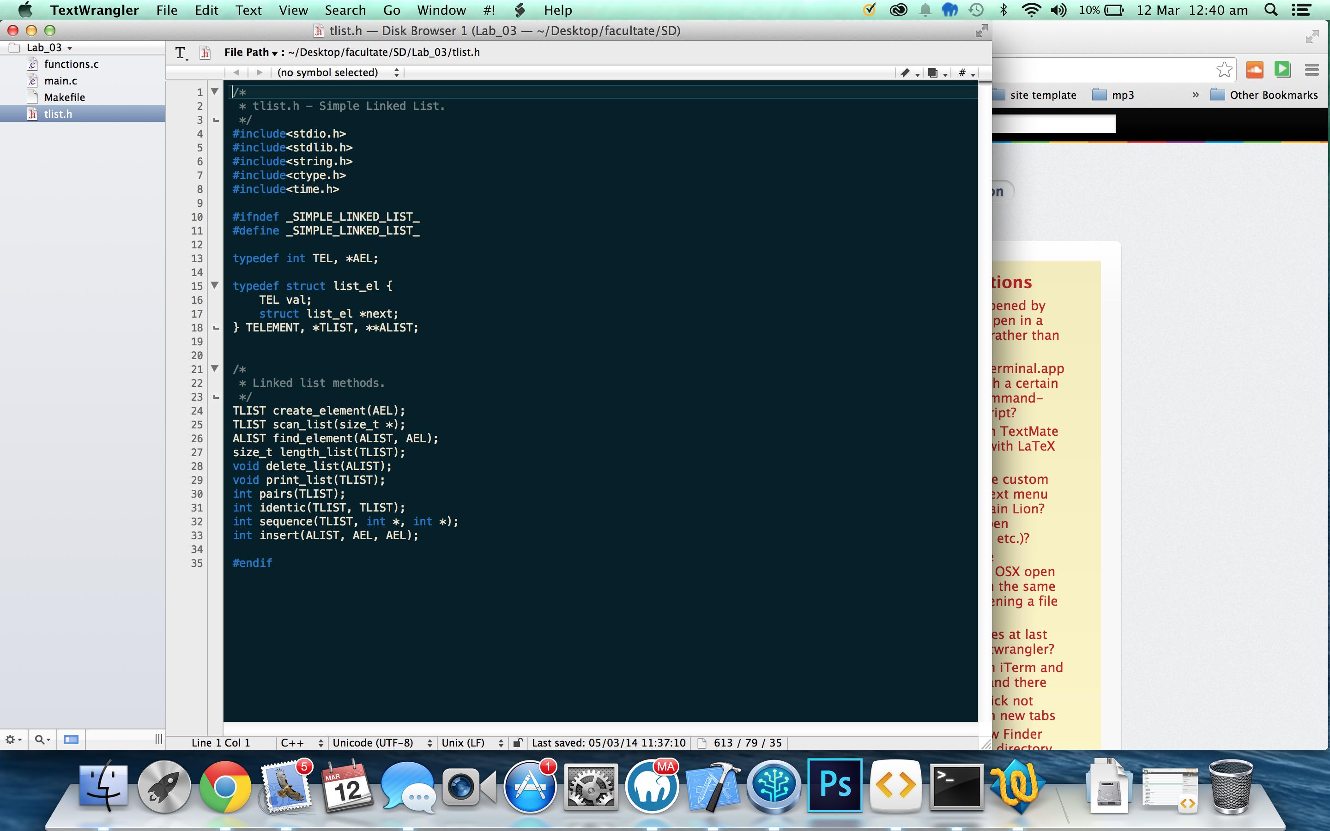Click the sidebar splitter resize handle

click(x=158, y=740)
